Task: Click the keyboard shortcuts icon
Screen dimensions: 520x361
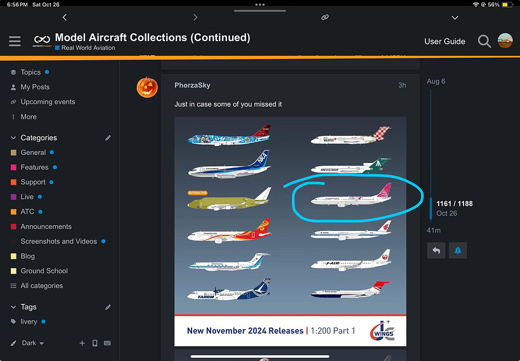Action: (x=107, y=343)
